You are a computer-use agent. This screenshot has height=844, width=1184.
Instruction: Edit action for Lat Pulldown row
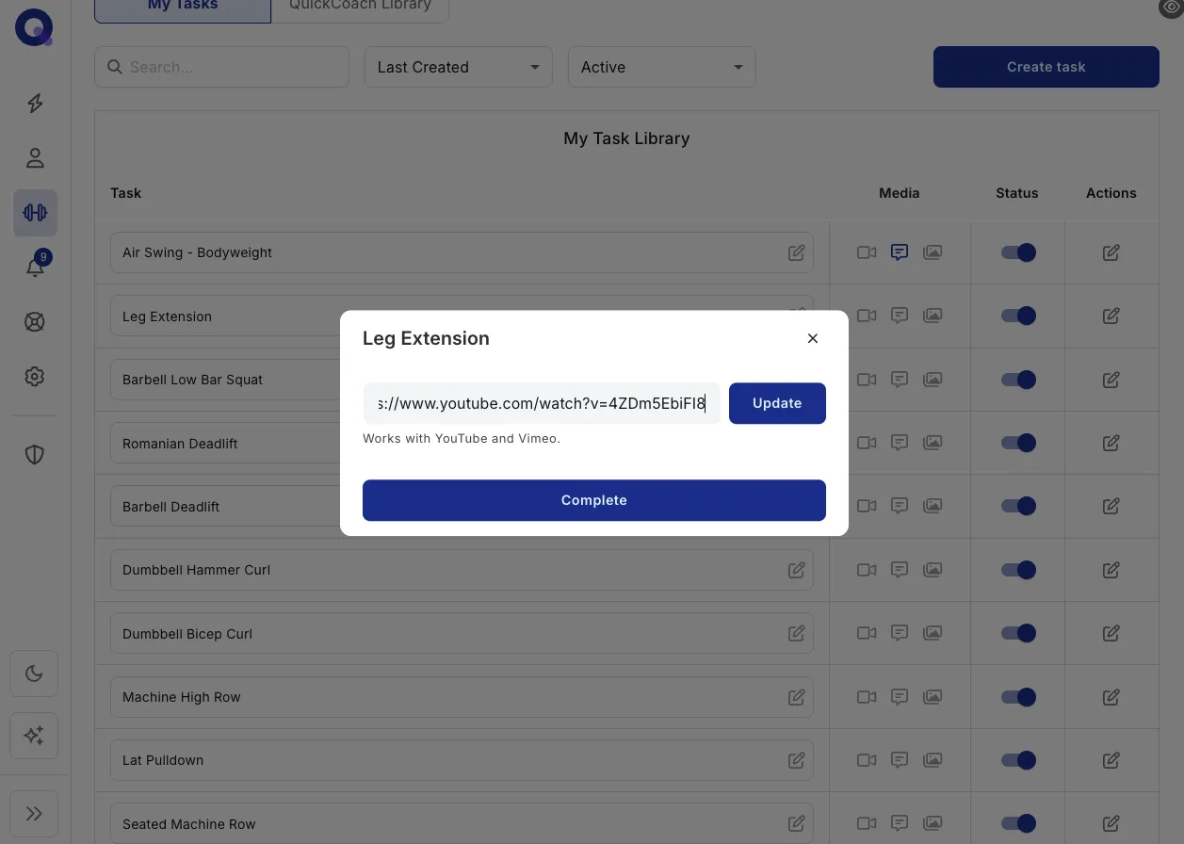click(x=1111, y=760)
